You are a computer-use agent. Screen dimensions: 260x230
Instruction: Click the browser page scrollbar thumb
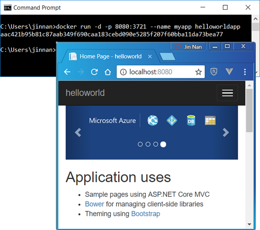click(249, 110)
